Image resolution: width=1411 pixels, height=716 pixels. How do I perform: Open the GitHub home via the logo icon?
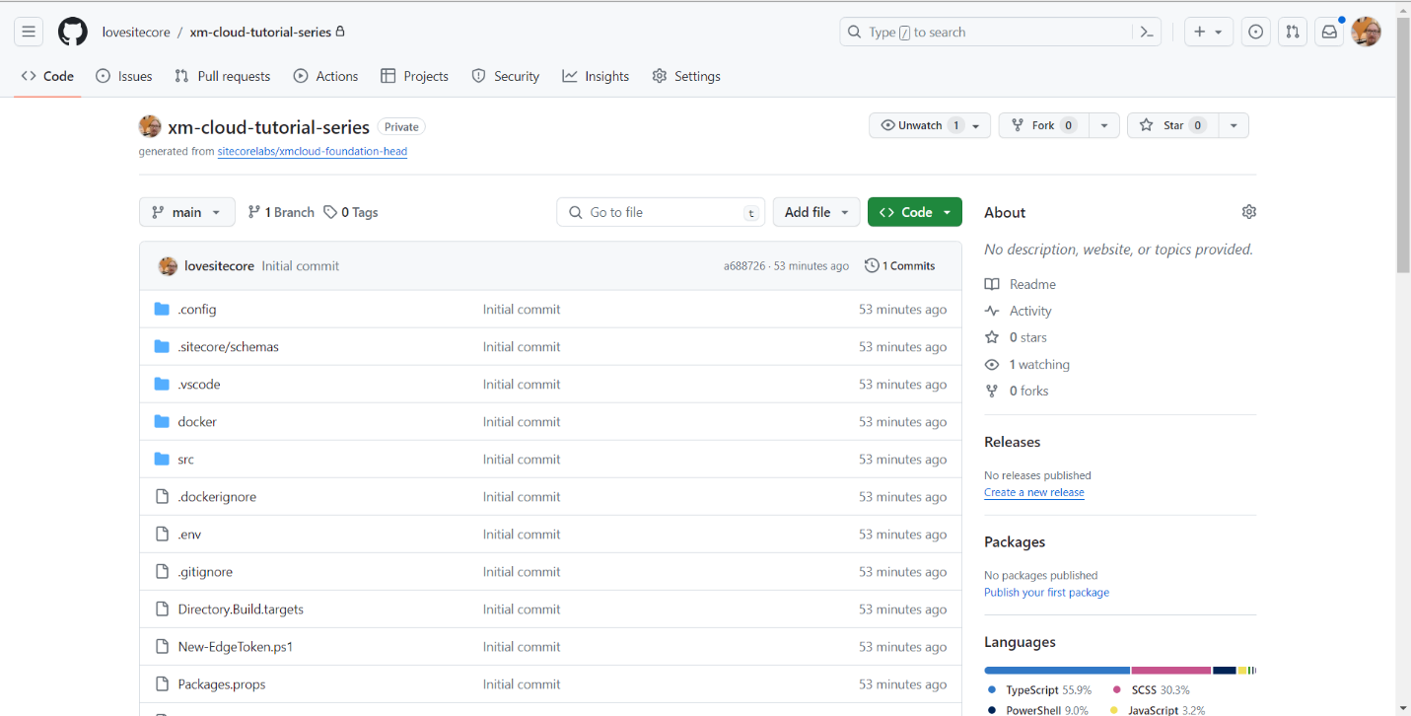tap(72, 31)
